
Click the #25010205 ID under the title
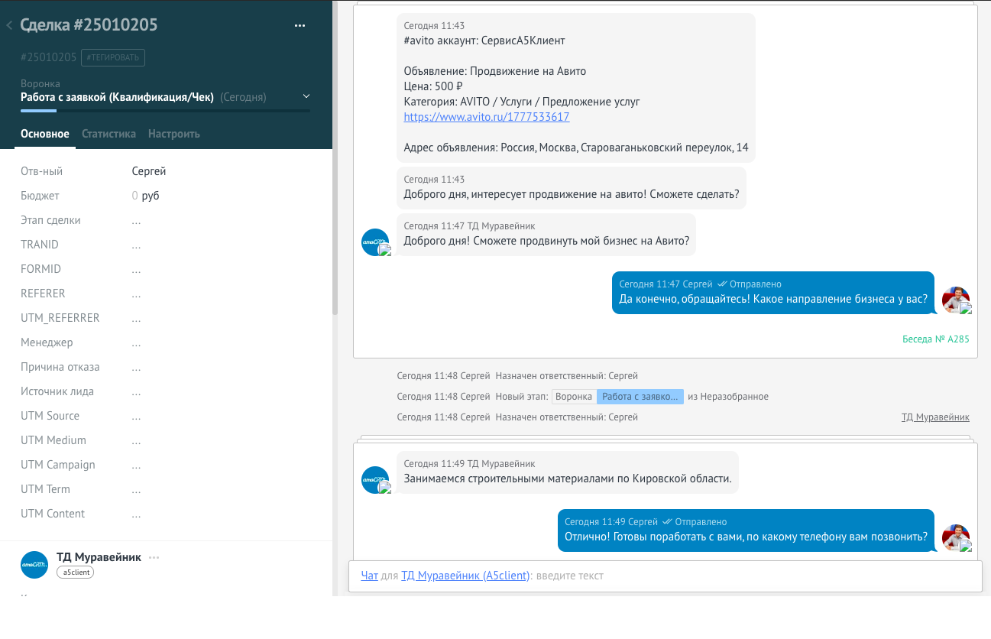[48, 57]
